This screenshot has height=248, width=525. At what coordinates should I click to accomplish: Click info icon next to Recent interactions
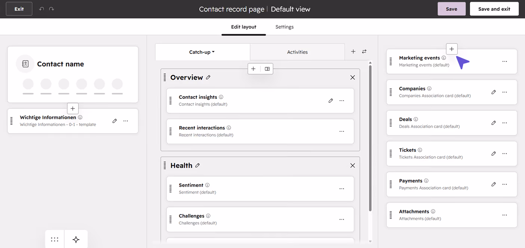(229, 128)
